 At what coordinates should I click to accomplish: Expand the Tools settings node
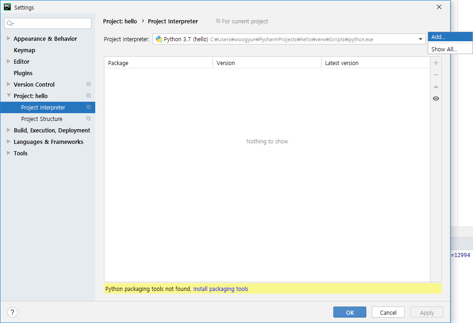8,153
